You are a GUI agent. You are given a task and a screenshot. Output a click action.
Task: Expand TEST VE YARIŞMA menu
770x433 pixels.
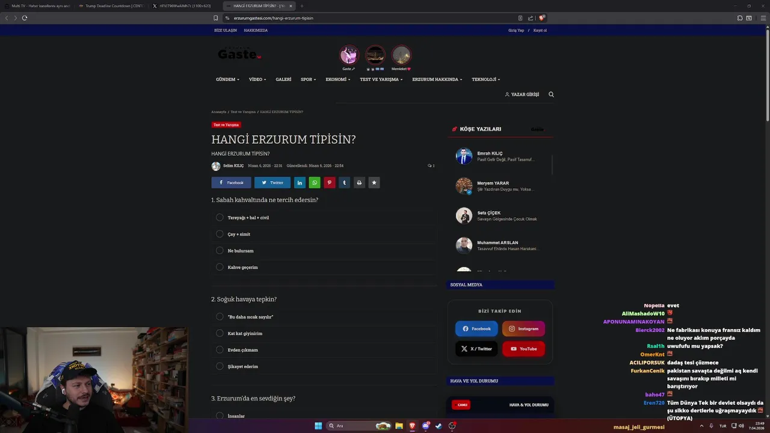[x=381, y=79]
